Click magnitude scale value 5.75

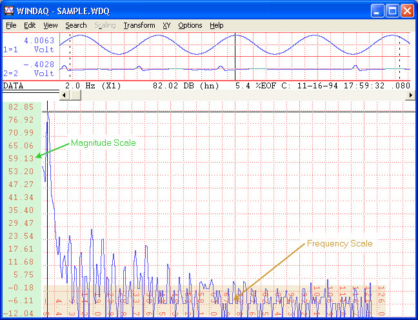(x=23, y=275)
